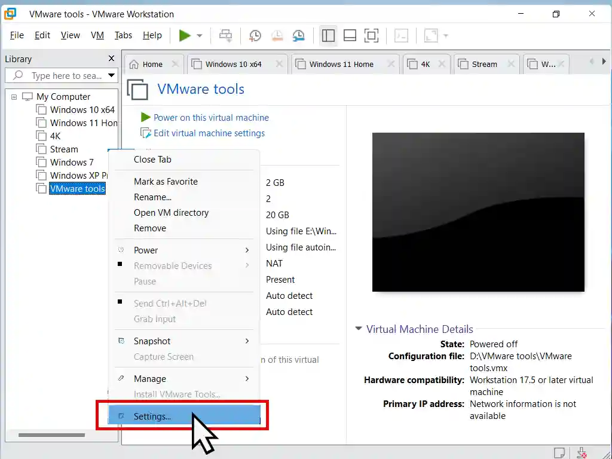
Task: Collapse the Virtual Machine Details section
Action: pos(359,329)
